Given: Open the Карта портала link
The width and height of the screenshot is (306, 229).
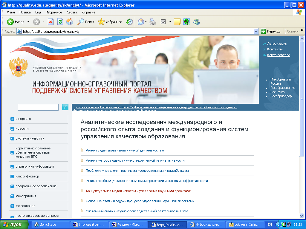Looking at the screenshot, I should coord(279,55).
